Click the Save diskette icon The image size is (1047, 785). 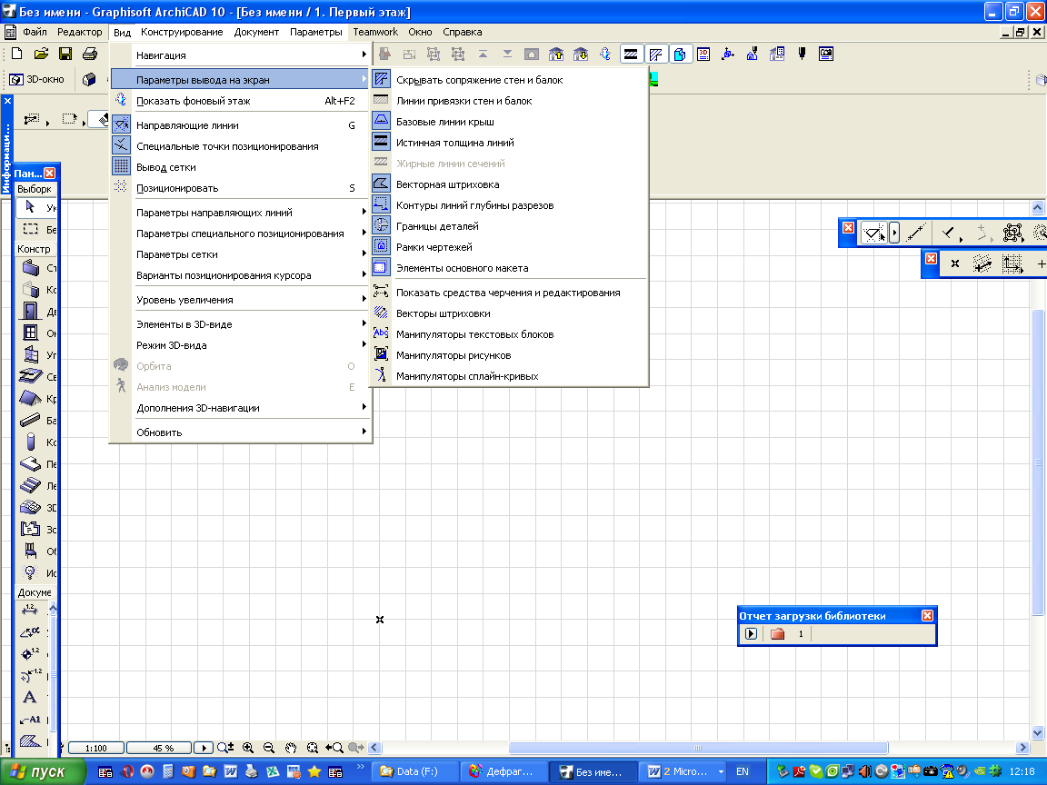click(65, 54)
